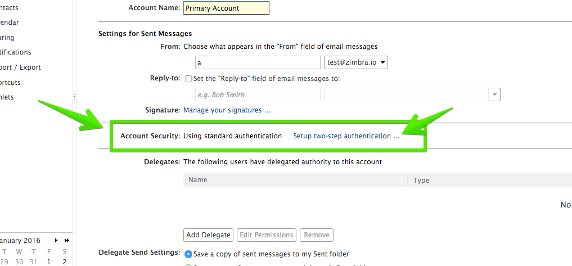The height and width of the screenshot is (266, 572).
Task: Click the sidebar resize handle
Action: coord(74,97)
